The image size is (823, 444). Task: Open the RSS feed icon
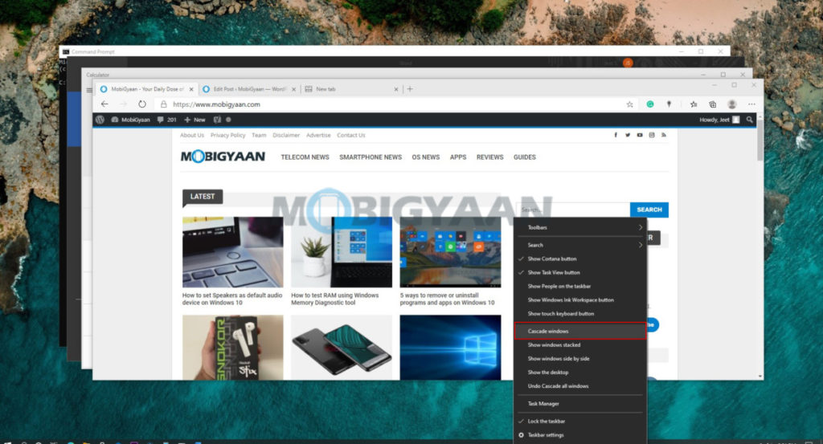[664, 135]
